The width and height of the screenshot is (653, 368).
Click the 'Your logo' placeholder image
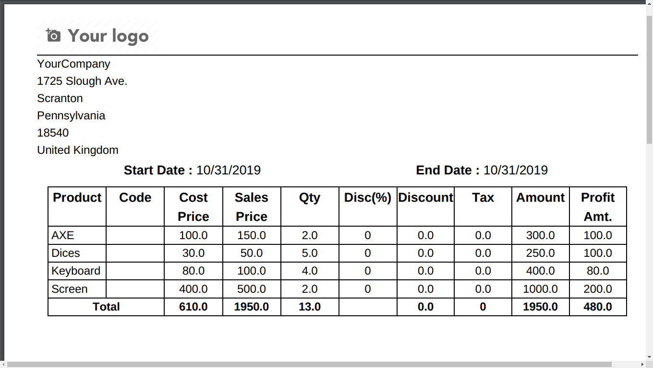[x=97, y=36]
